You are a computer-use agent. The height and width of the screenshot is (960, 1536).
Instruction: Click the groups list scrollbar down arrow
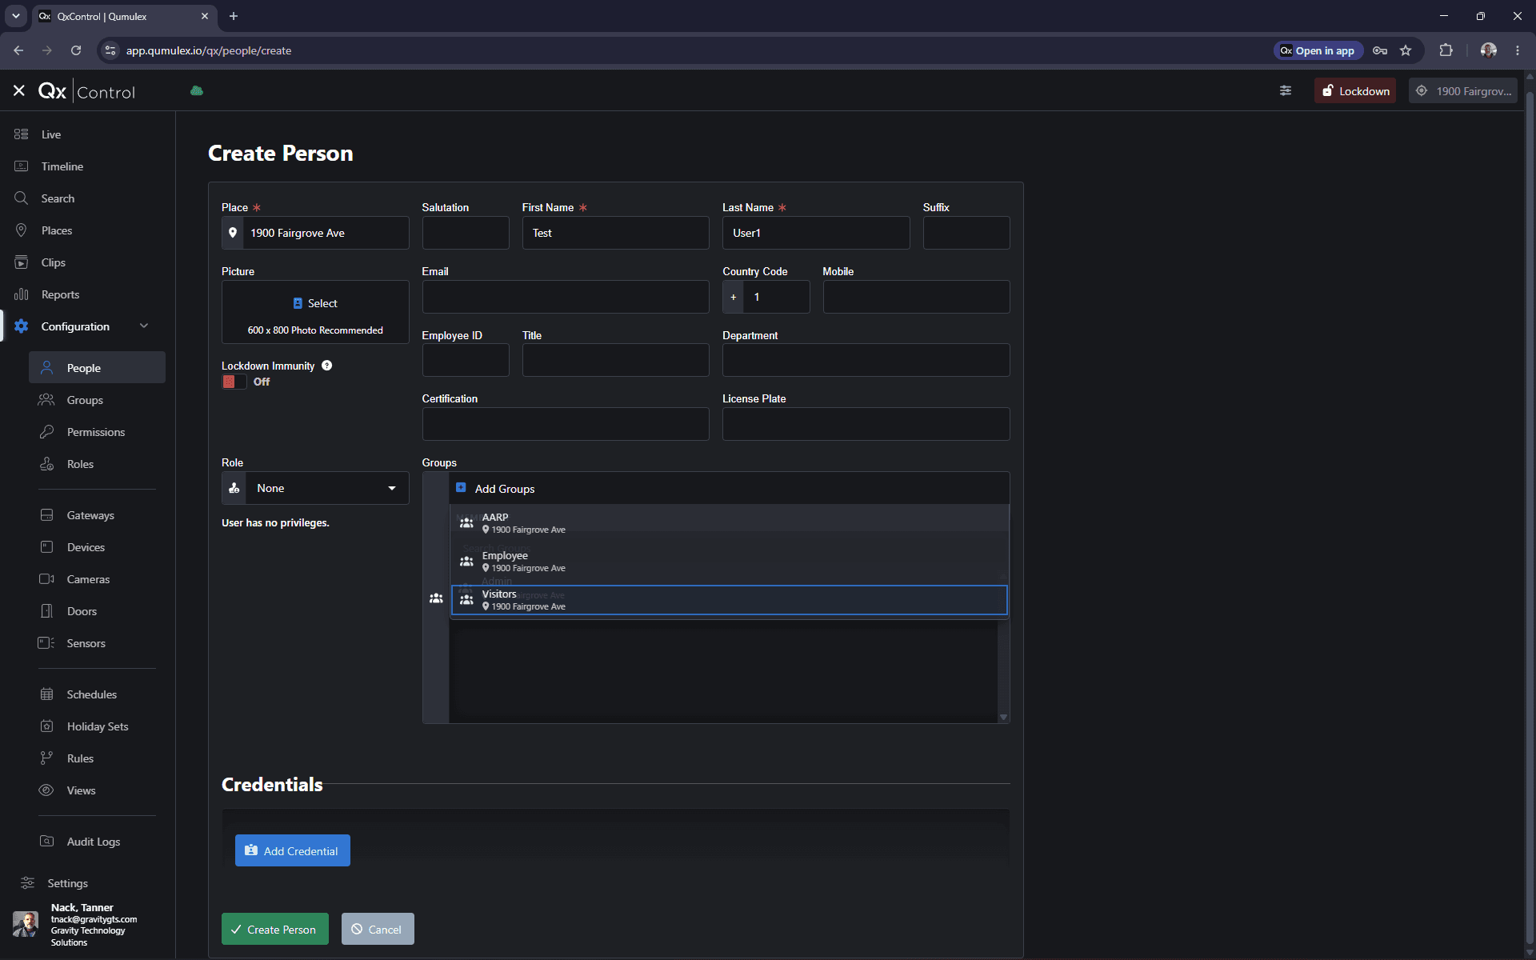(1003, 717)
